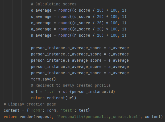The width and height of the screenshot is (165, 122).
Task: Click the '../' string literal
Action: pyautogui.click(x=50, y=92)
